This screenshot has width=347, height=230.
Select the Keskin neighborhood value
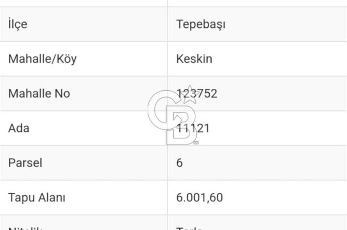194,59
